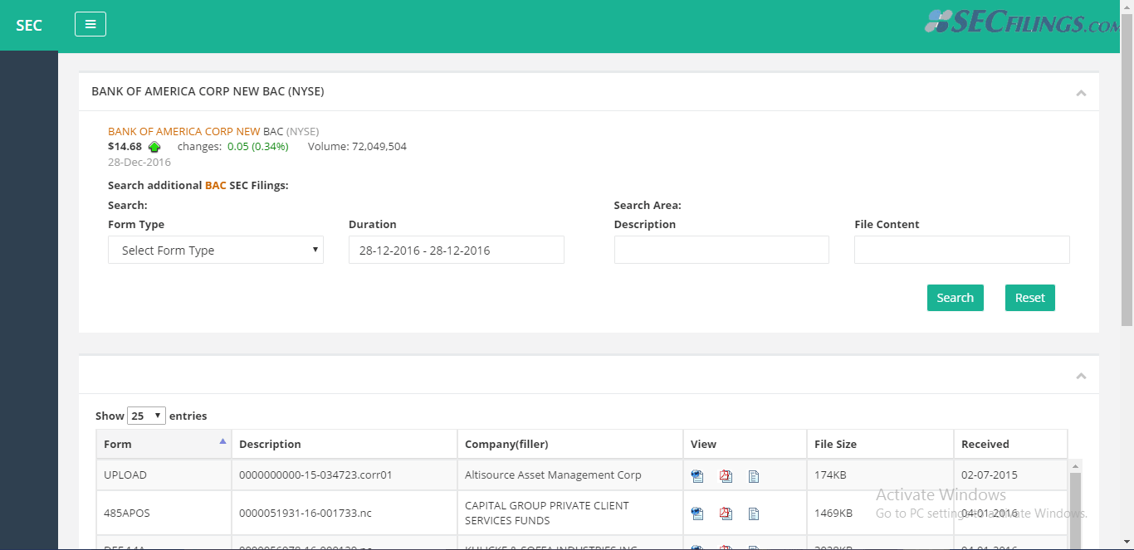Open the Select Form Type dropdown
This screenshot has height=550, width=1134.
click(216, 250)
